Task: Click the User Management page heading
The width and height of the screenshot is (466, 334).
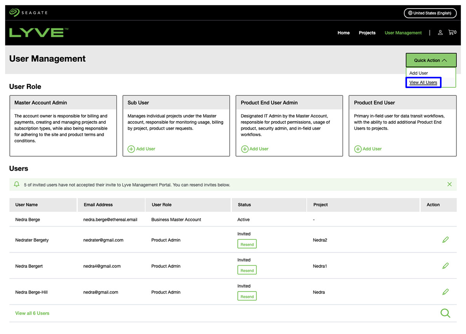Action: (x=47, y=59)
